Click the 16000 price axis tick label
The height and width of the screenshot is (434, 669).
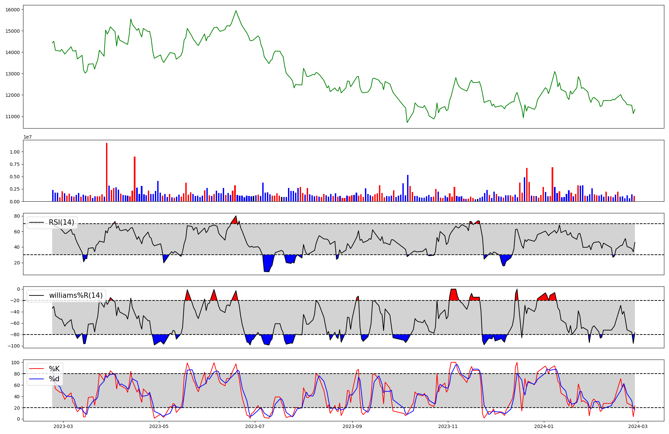[x=13, y=10]
